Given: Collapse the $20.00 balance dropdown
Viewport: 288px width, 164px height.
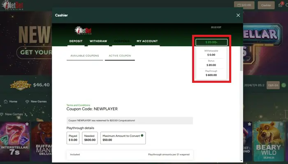Looking at the screenshot, I should click(211, 42).
